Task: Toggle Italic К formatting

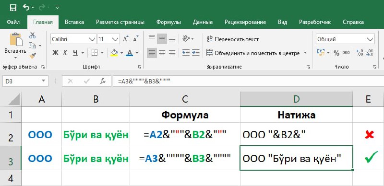Action: pos(65,53)
